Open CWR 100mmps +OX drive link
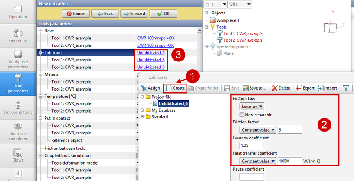Image resolution: width=354 pixels, height=181 pixels. [x=155, y=38]
